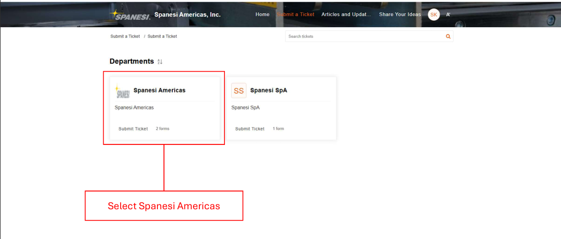
Task: Click the font size A' icon
Action: point(448,15)
